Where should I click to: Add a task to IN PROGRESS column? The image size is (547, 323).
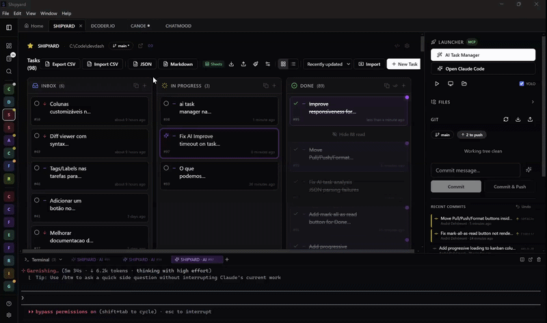click(x=274, y=86)
